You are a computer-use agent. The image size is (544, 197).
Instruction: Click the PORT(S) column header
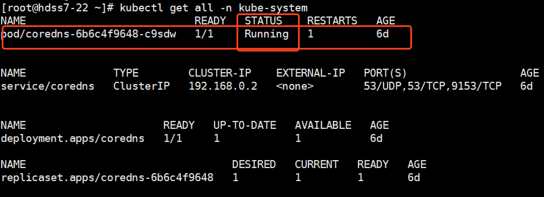(x=385, y=73)
